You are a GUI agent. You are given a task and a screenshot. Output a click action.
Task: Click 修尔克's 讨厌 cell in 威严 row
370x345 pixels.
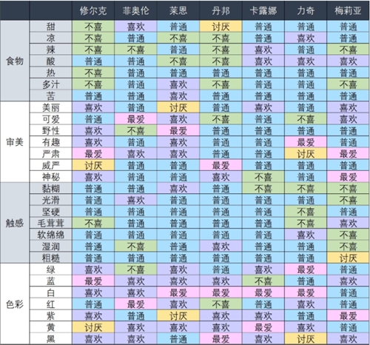tap(93, 165)
